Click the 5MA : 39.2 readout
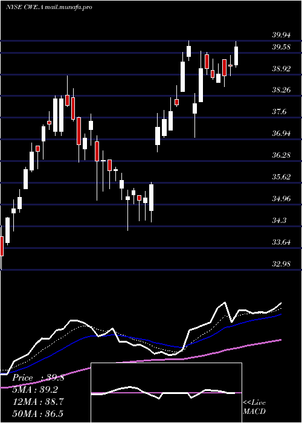Image resolution: width=302 pixels, height=423 pixels. [x=35, y=390]
